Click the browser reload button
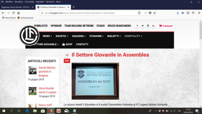 coord(14,13)
